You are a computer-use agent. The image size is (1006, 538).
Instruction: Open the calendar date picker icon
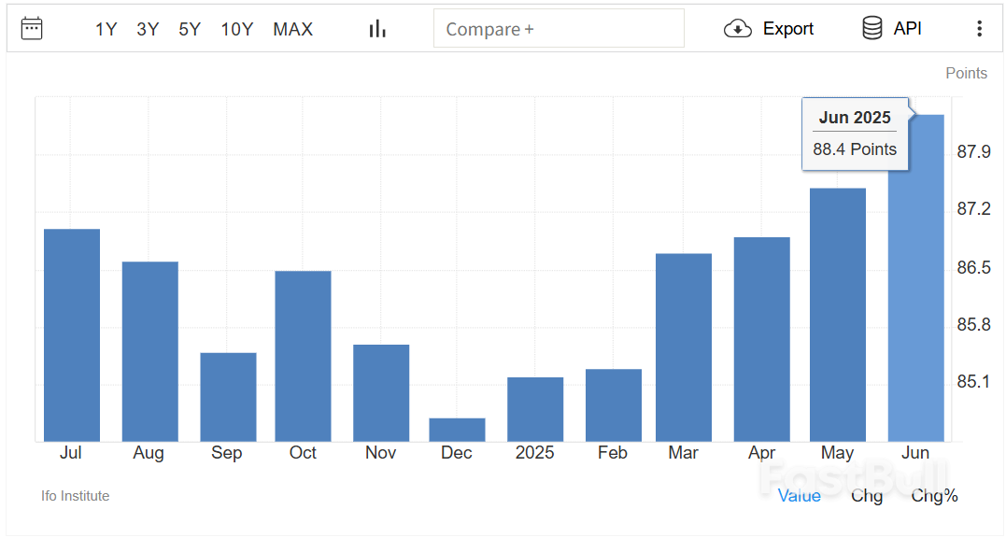32,28
